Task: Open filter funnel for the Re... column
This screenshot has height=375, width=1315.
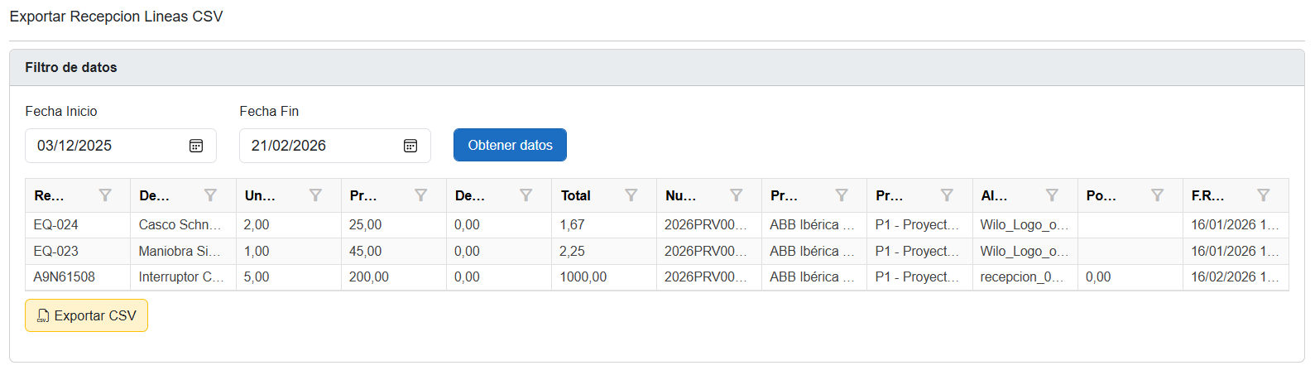Action: (105, 195)
